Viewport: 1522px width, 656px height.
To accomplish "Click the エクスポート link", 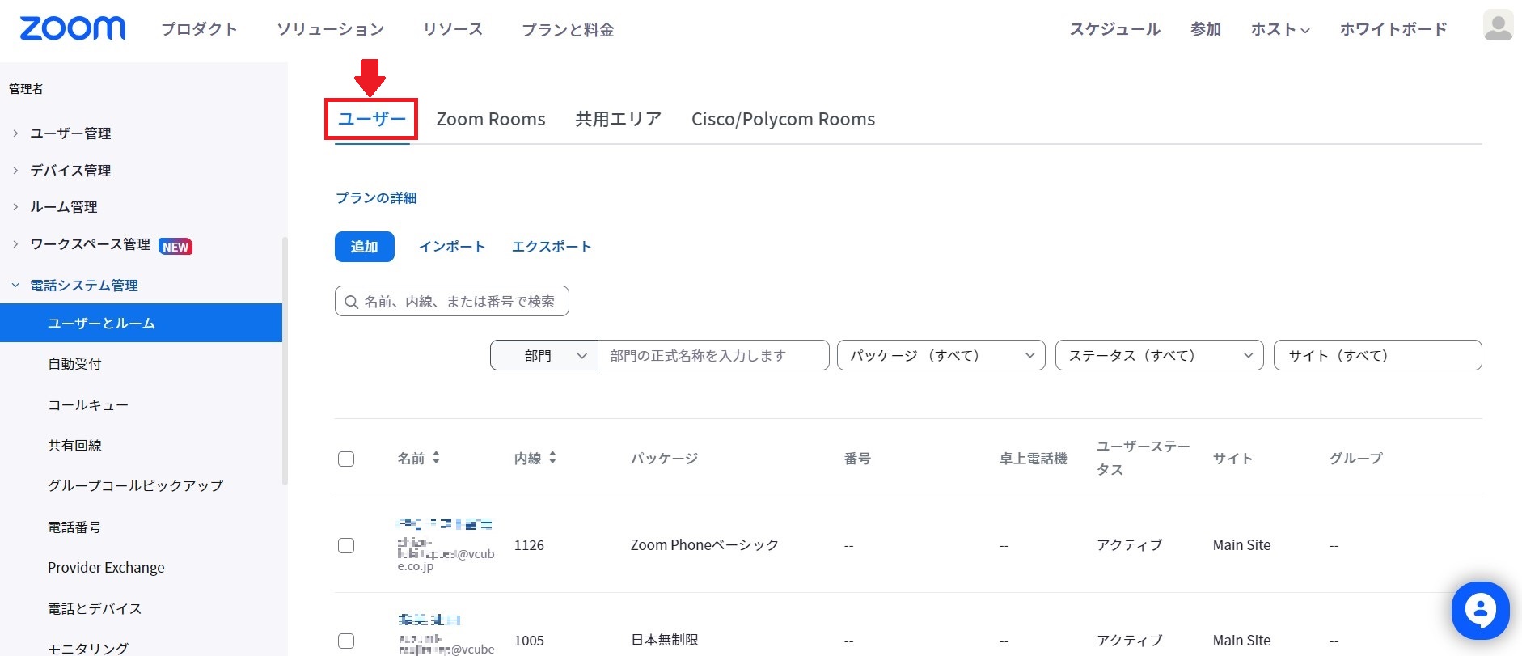I will click(552, 247).
